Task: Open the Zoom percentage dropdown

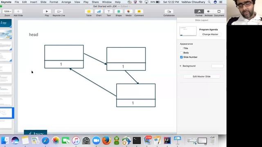Action: [7, 11]
